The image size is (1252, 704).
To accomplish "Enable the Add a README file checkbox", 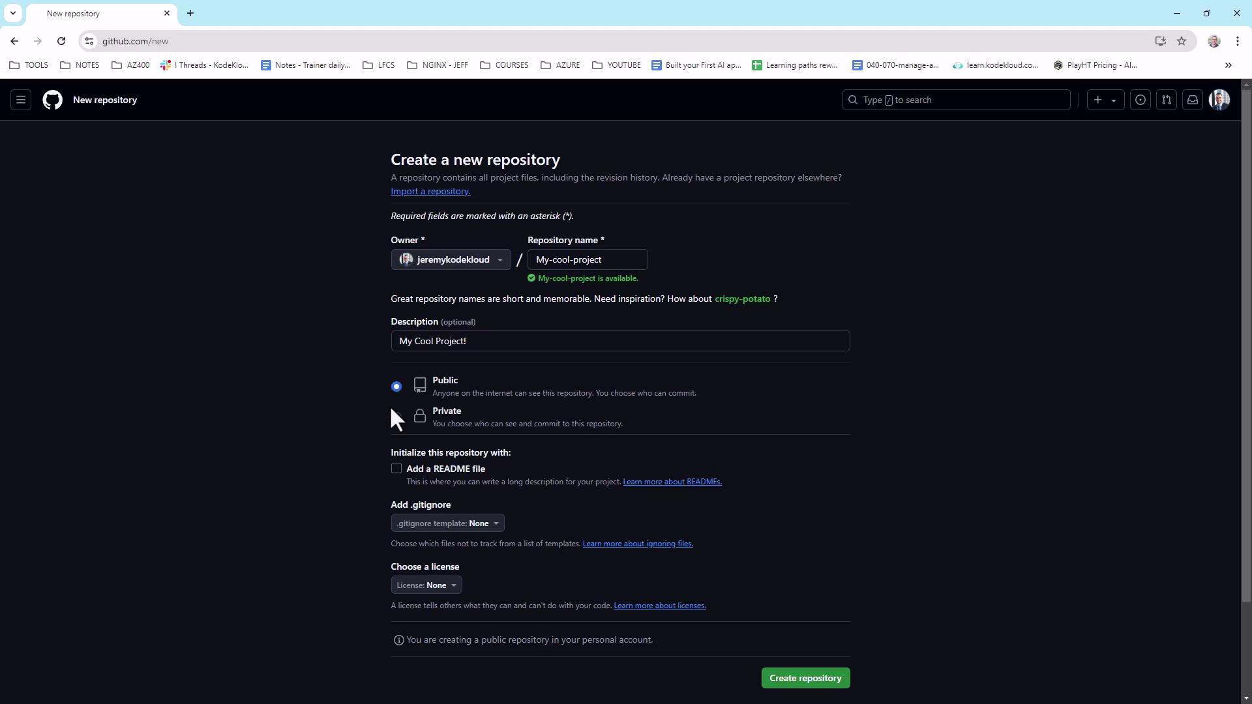I will pyautogui.click(x=396, y=469).
